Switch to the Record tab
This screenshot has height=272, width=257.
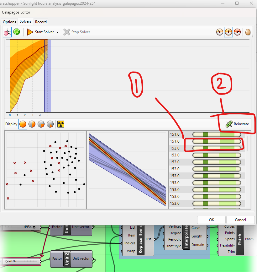(41, 22)
